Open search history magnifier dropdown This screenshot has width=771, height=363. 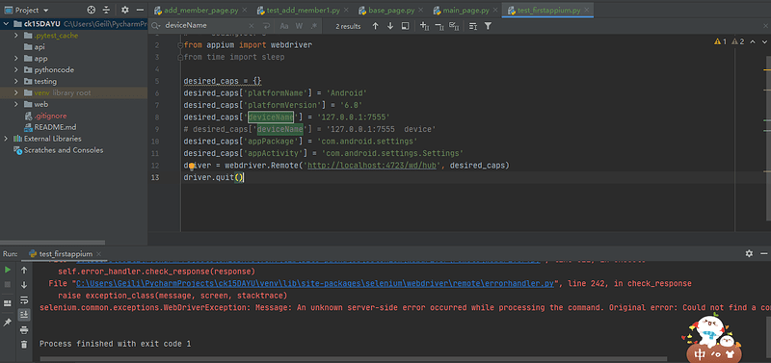(156, 26)
